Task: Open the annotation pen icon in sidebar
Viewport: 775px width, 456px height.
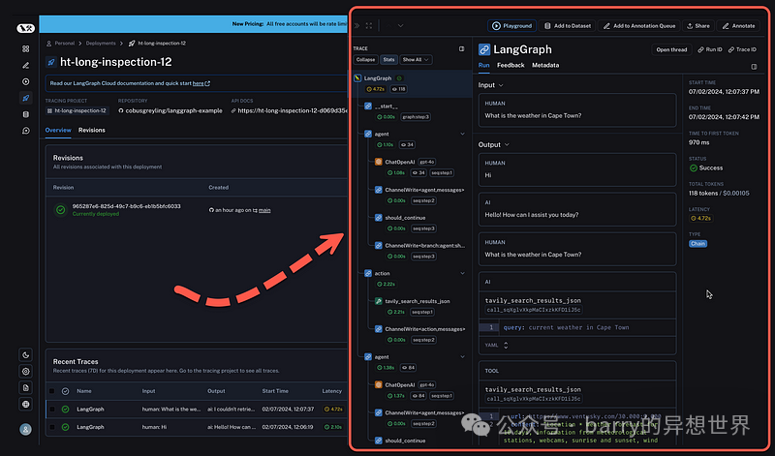Action: [x=26, y=65]
